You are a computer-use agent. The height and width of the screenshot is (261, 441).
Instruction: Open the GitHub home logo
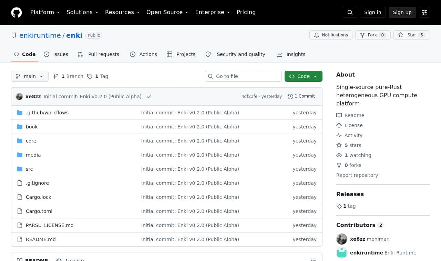click(17, 12)
